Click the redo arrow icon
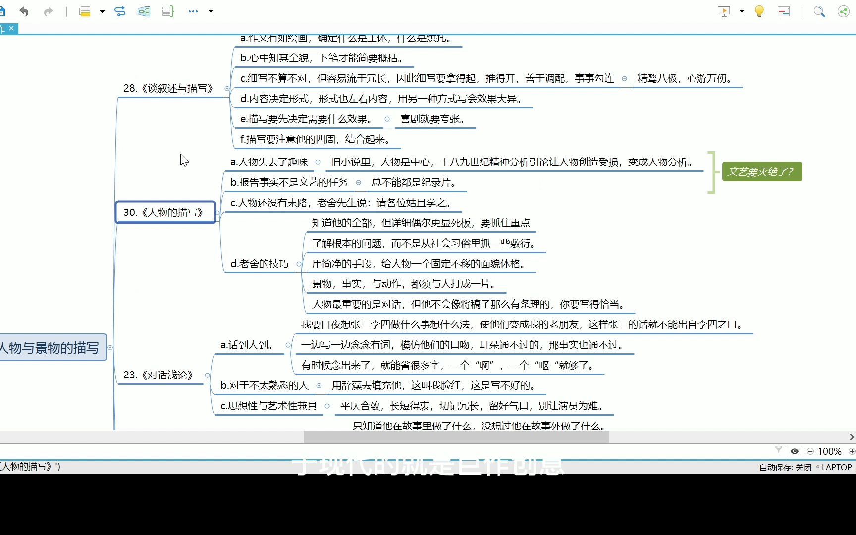 pyautogui.click(x=48, y=11)
